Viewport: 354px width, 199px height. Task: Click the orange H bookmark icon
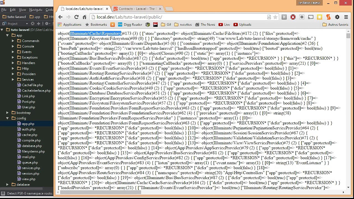(113, 25)
